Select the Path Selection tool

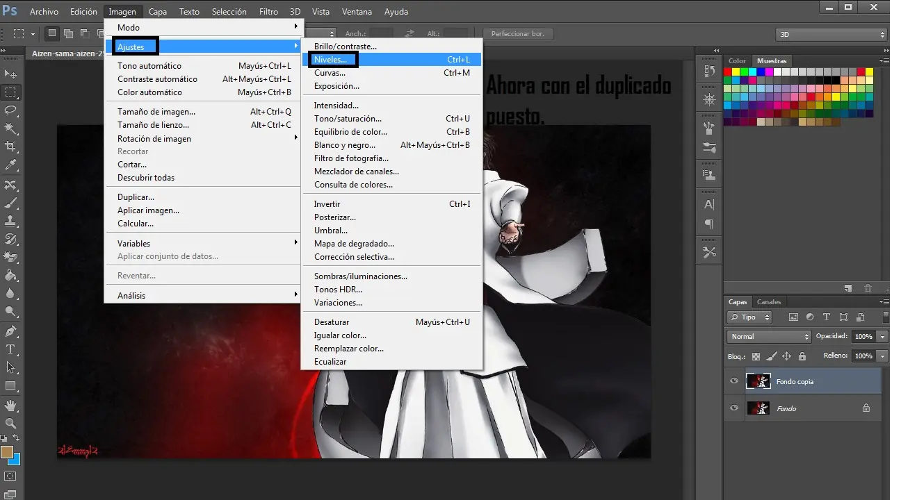[10, 367]
